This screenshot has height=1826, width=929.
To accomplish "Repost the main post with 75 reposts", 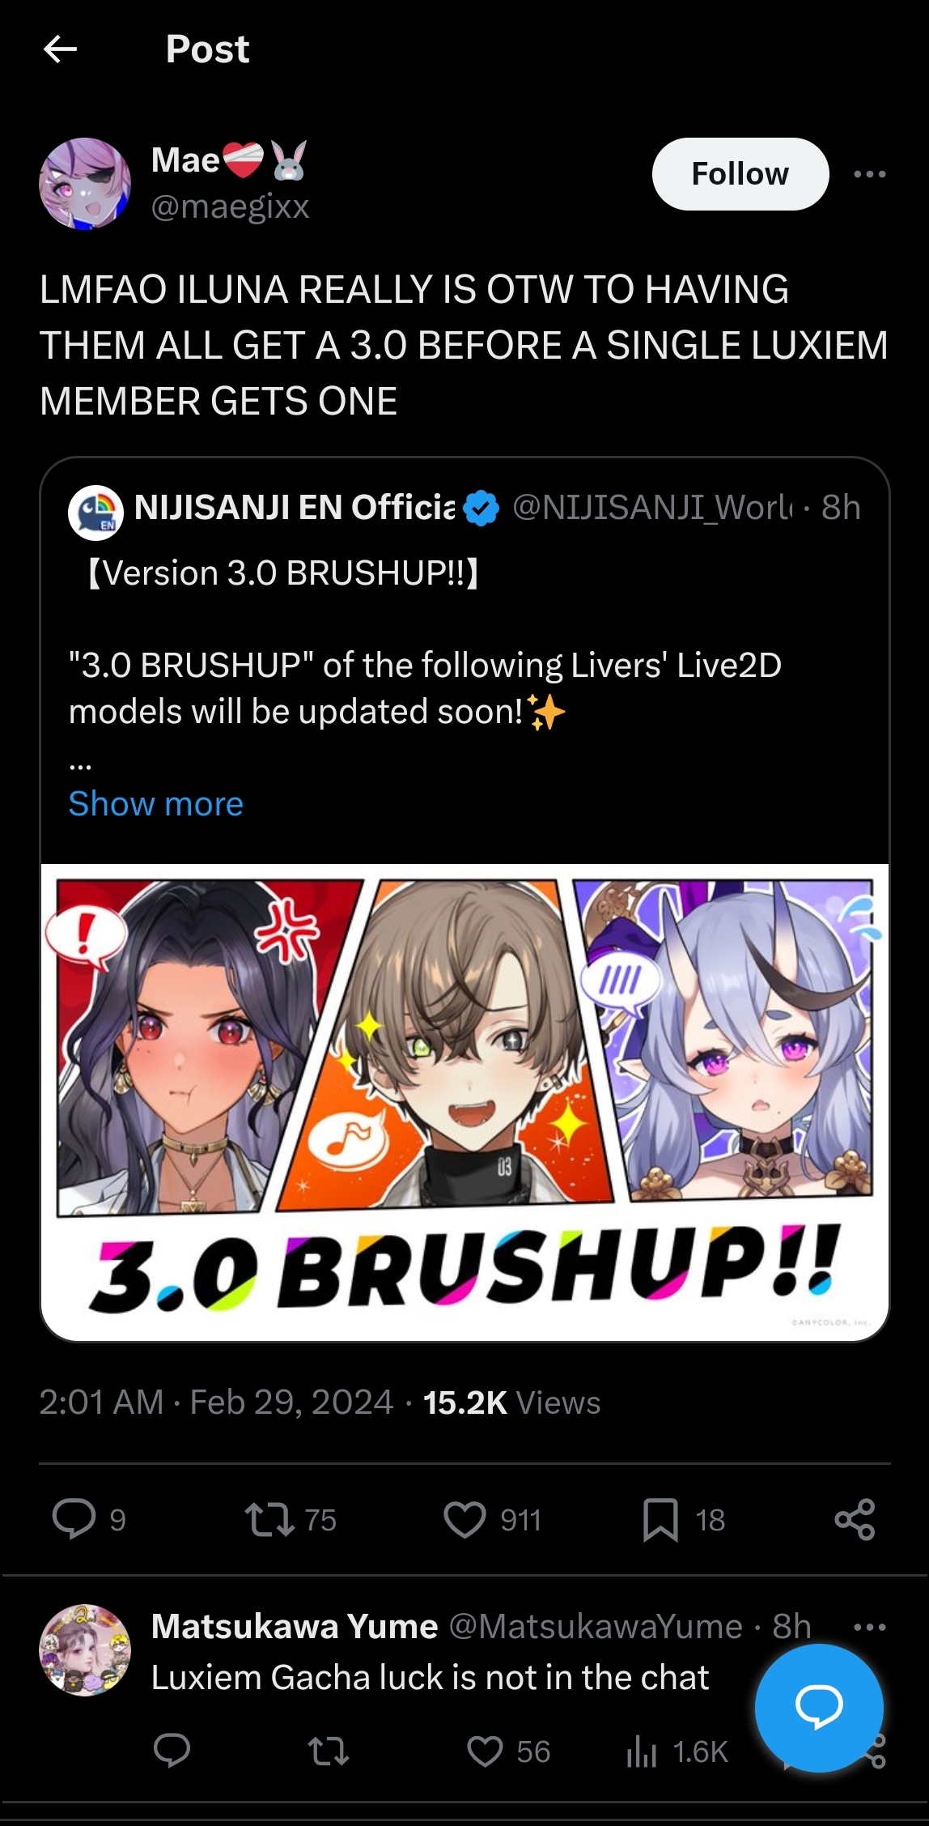I will [x=270, y=1519].
